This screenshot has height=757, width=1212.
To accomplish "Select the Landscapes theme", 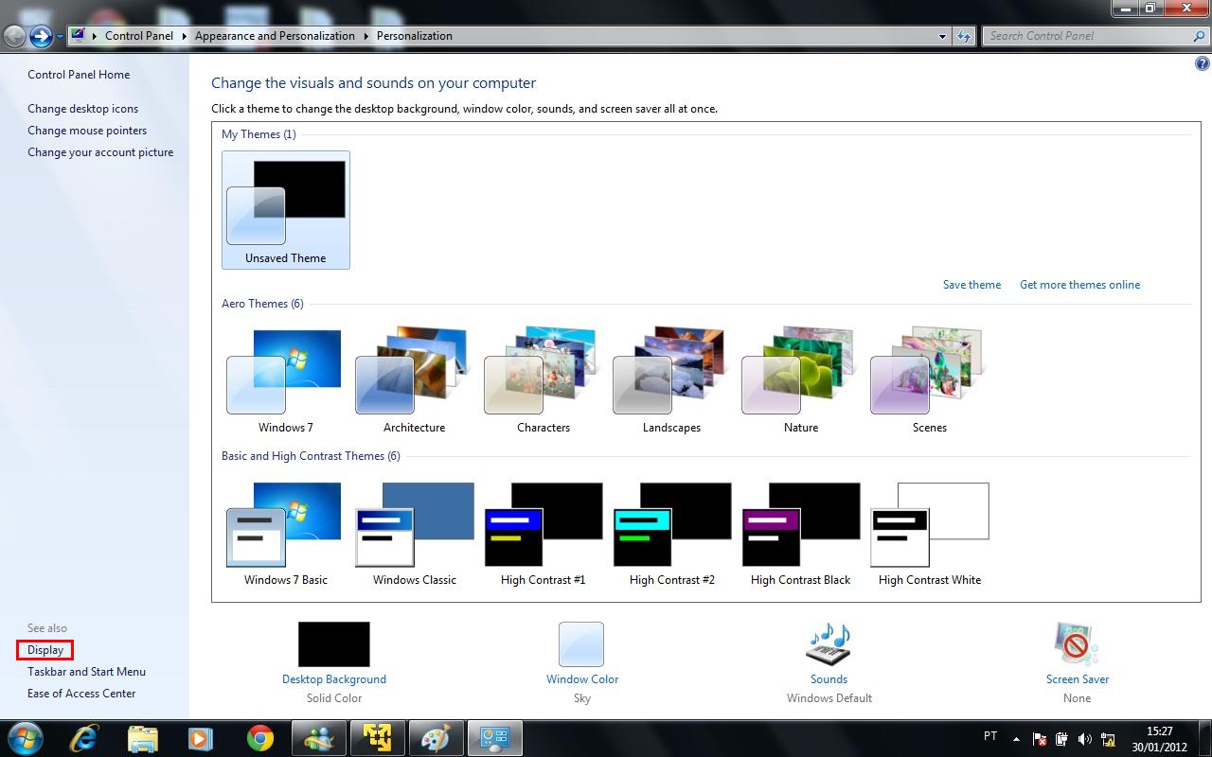I will (672, 381).
